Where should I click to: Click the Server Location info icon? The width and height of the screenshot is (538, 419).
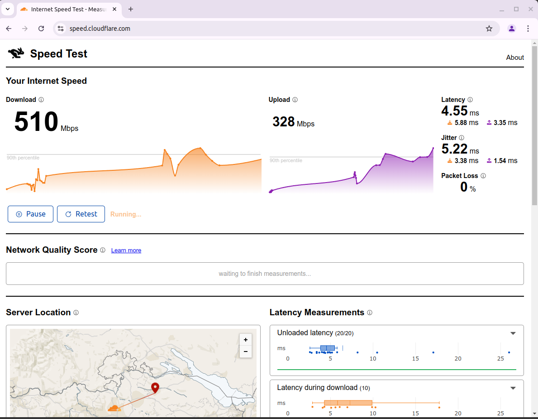pyautogui.click(x=76, y=313)
